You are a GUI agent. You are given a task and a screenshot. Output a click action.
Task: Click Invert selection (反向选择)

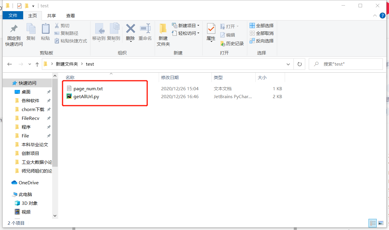[262, 41]
